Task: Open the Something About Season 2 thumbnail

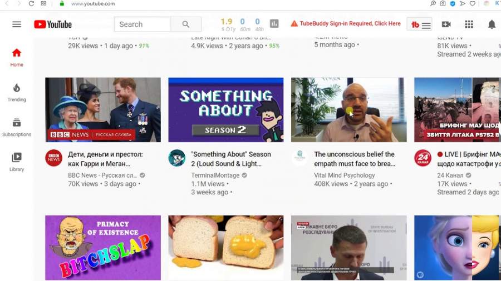Action: coord(226,109)
